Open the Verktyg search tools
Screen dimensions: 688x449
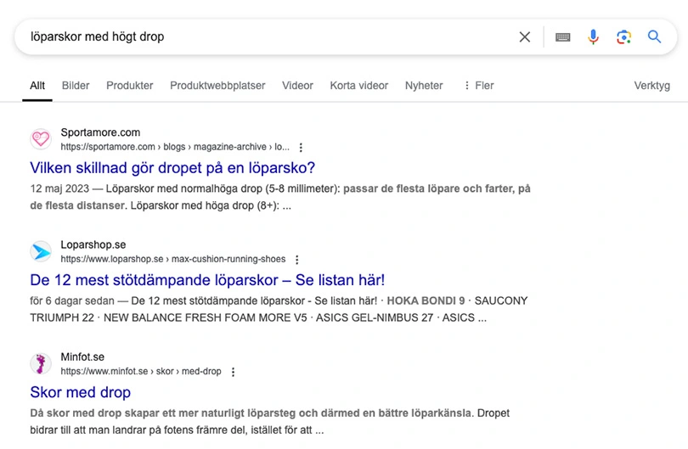coord(651,86)
